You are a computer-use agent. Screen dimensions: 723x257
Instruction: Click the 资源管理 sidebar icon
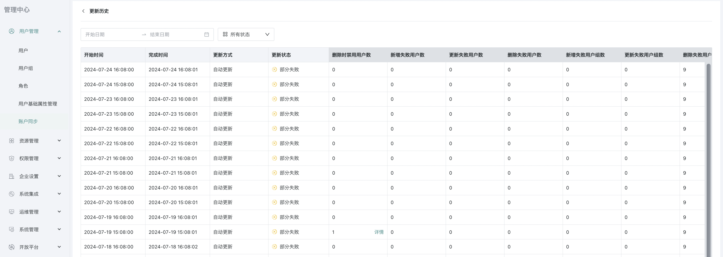pyautogui.click(x=12, y=141)
